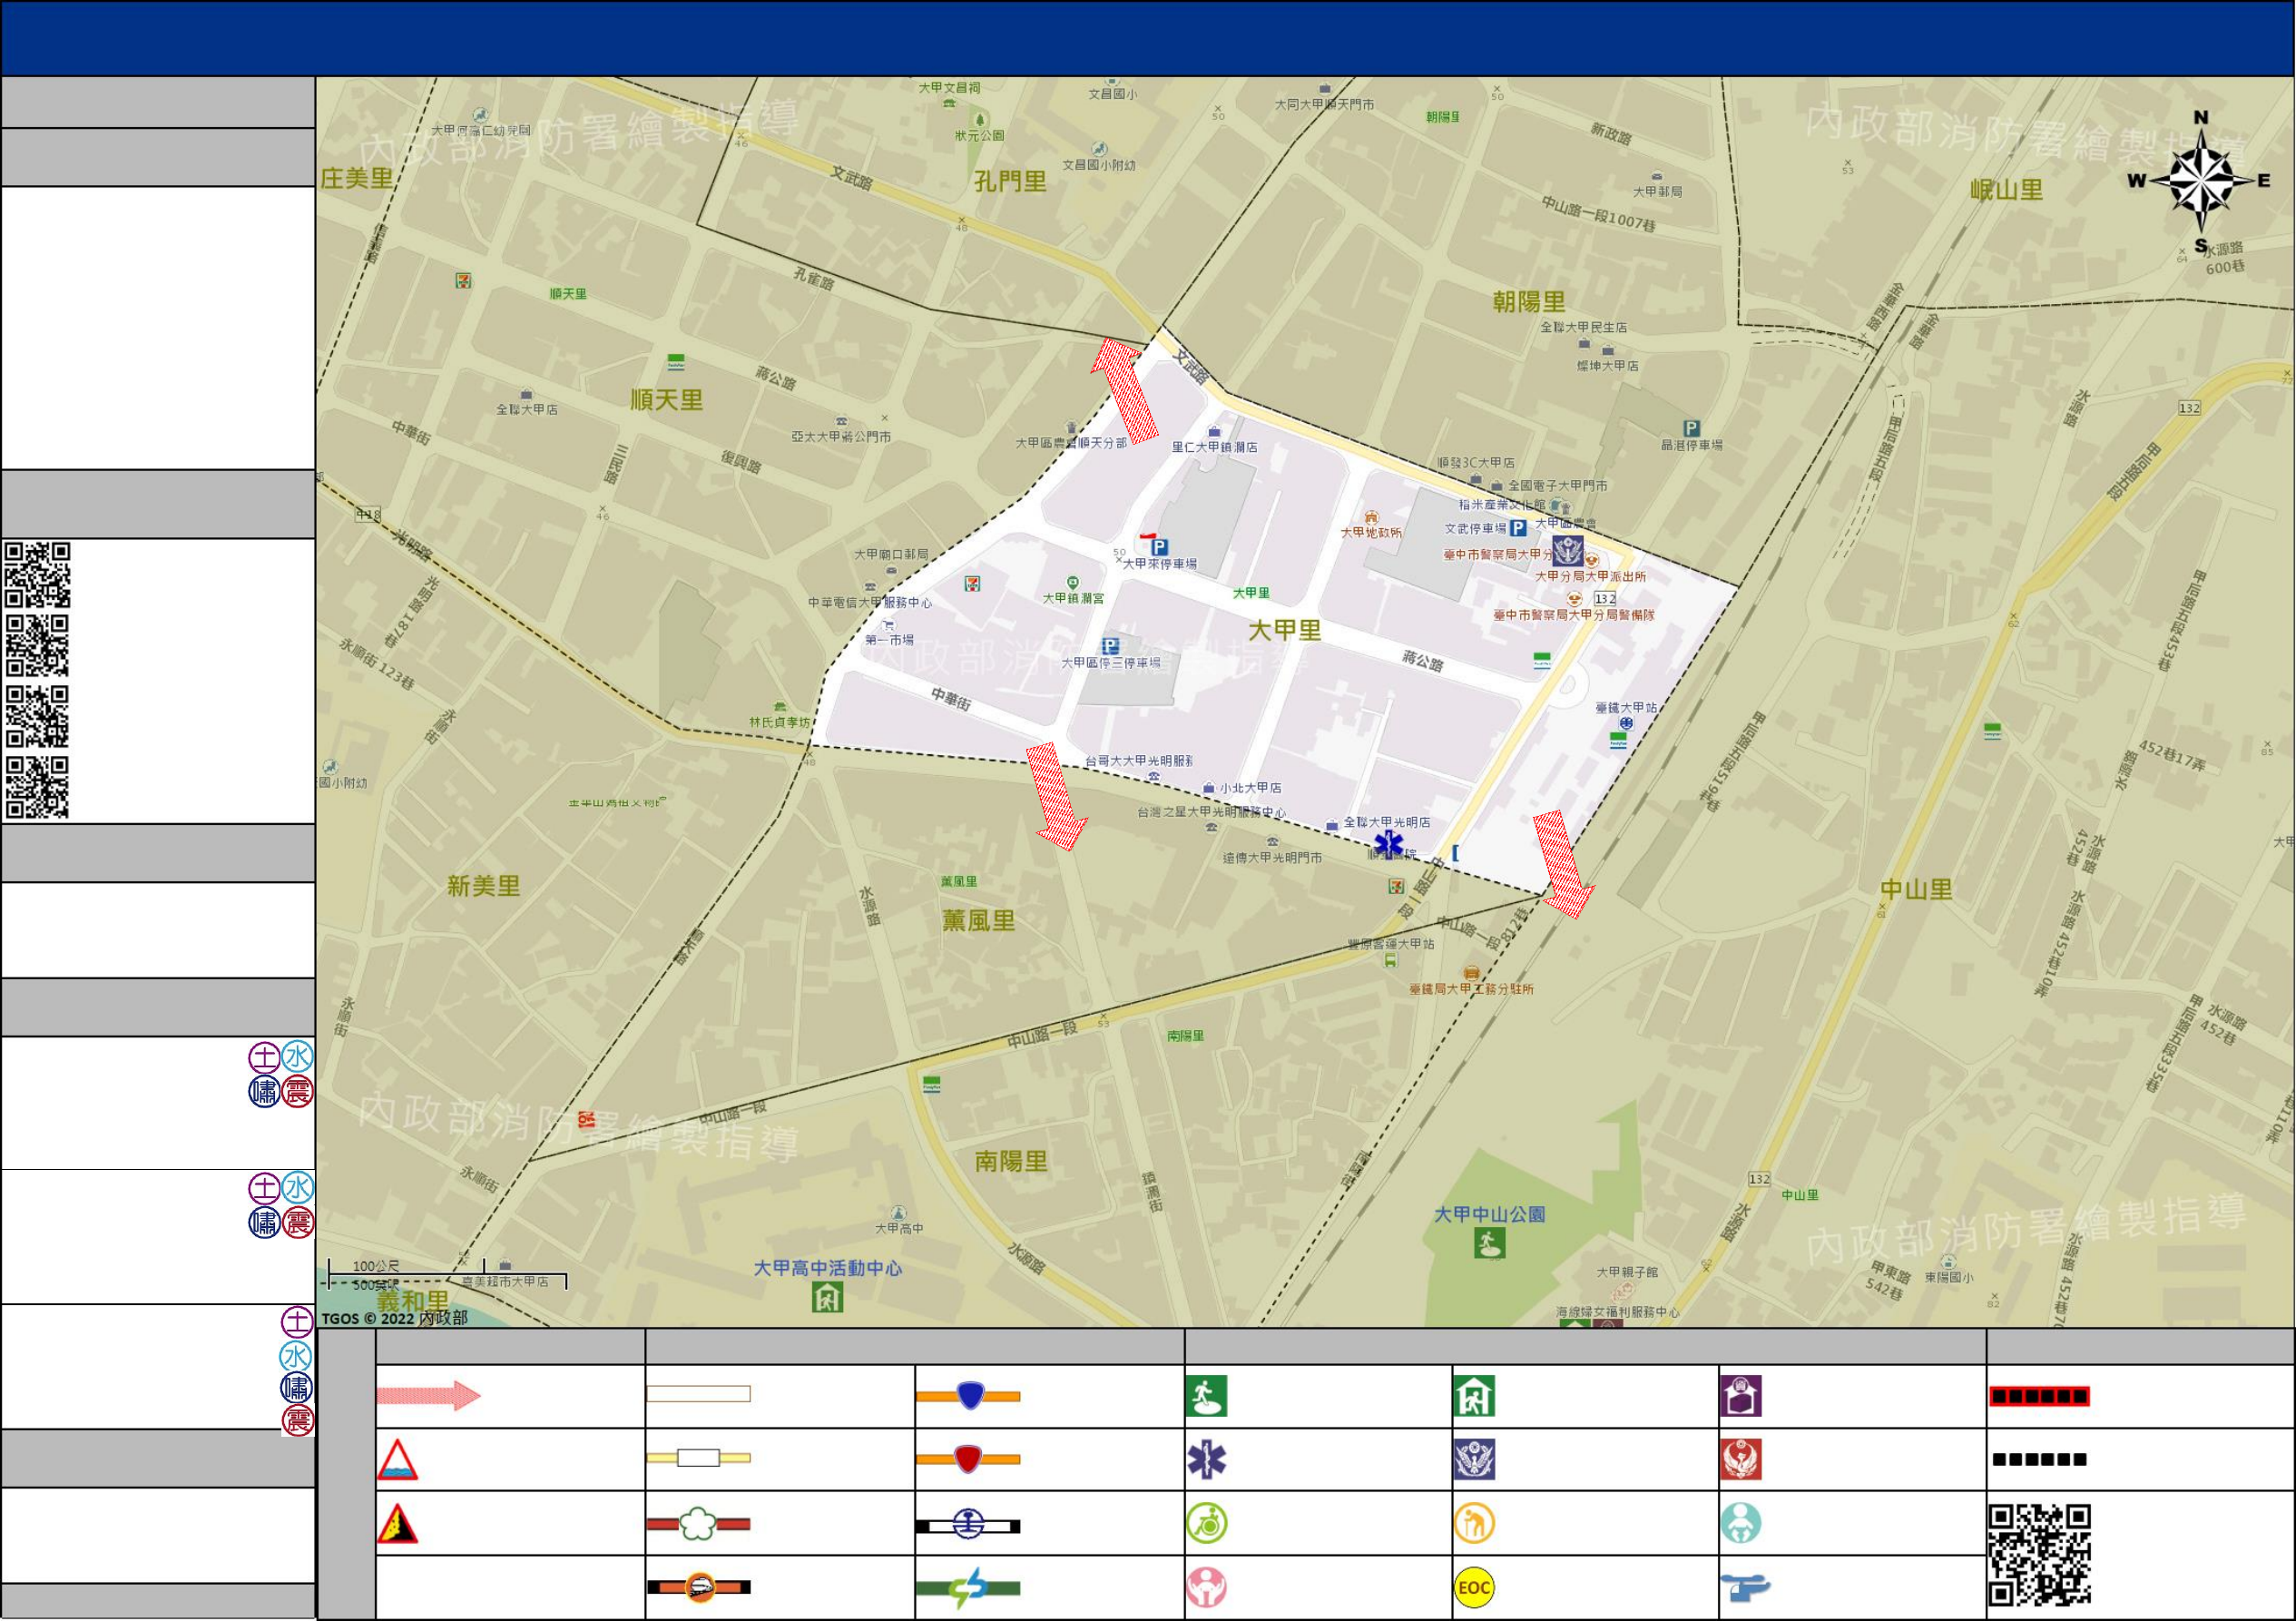The height and width of the screenshot is (1621, 2296).
Task: Click the red line with flower symbol
Action: [x=698, y=1525]
